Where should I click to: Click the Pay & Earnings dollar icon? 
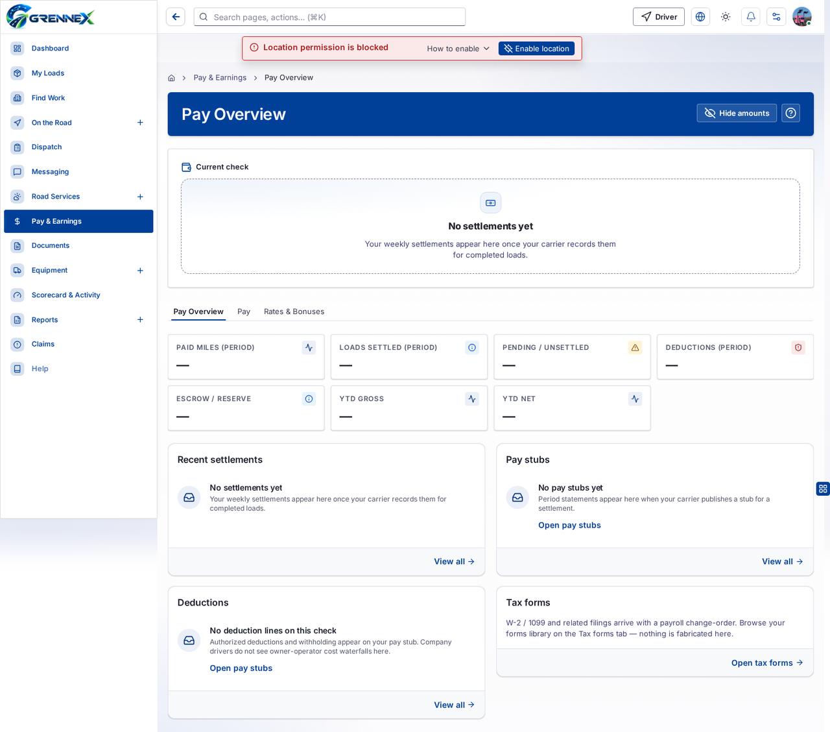tap(18, 221)
